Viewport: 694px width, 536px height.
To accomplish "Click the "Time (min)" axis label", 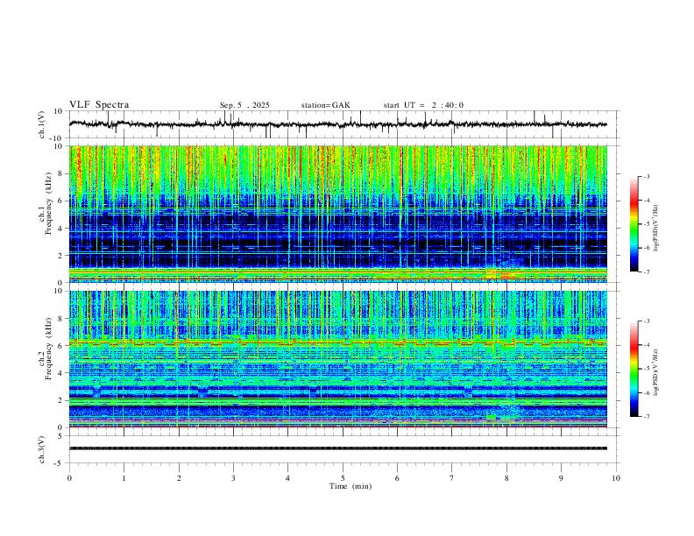I will tap(351, 486).
